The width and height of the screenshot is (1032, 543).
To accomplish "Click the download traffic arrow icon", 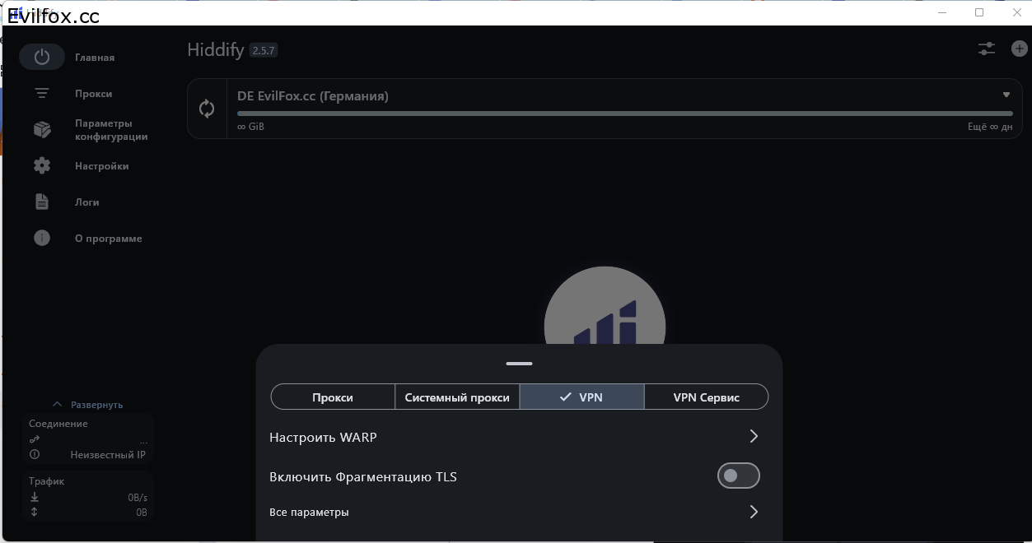I will 35,498.
